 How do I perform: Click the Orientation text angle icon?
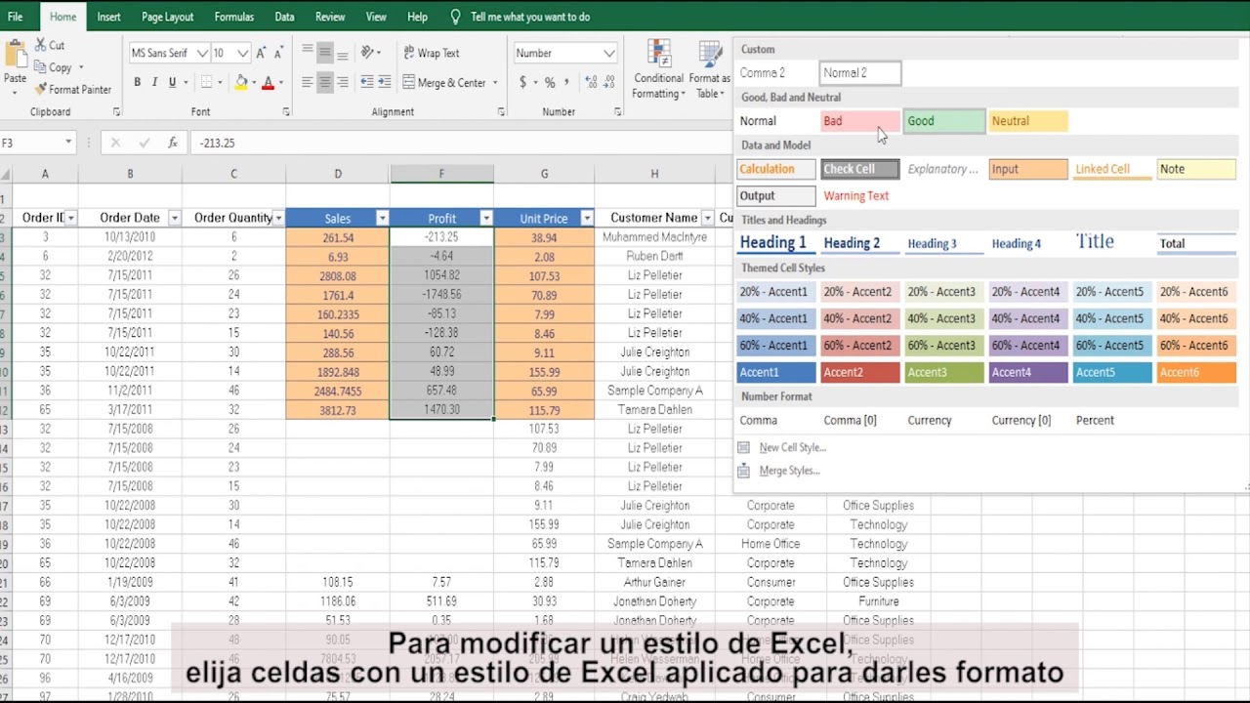[x=368, y=53]
